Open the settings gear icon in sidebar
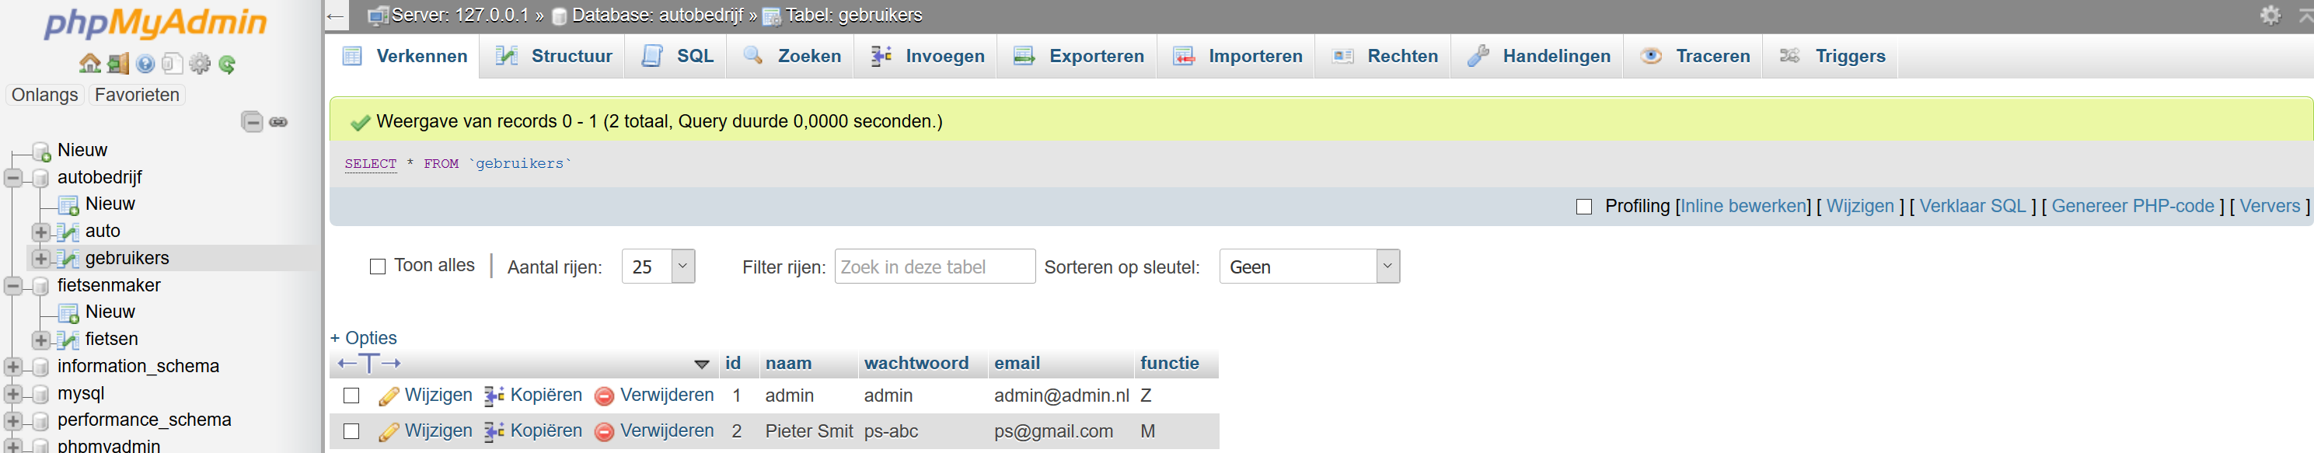The height and width of the screenshot is (453, 2314). 200,64
